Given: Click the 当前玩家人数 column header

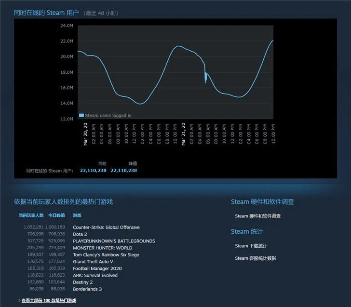Looking at the screenshot, I should click(31, 215).
